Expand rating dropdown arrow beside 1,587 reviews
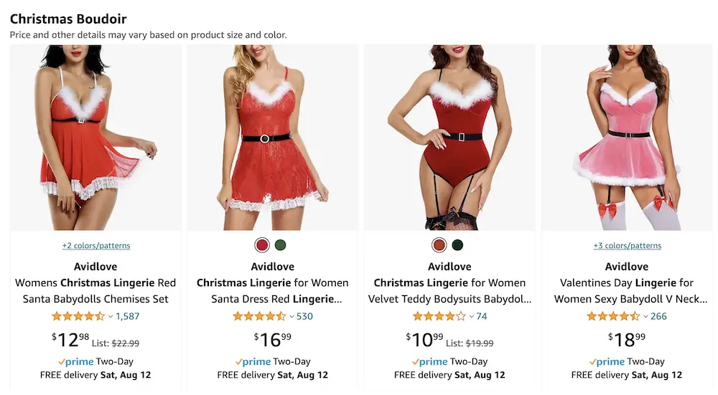This screenshot has width=718, height=395. 111,316
